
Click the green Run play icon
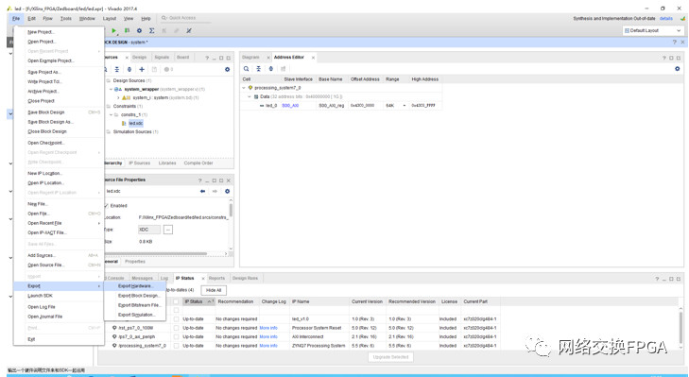tap(113, 31)
